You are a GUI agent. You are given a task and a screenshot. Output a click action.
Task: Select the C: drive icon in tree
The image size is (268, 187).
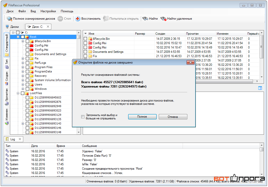22,32
